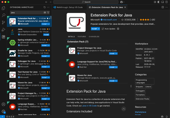
Task: Expand Install dropdown for Red Hat Language Support in pack
Action: 116,67
